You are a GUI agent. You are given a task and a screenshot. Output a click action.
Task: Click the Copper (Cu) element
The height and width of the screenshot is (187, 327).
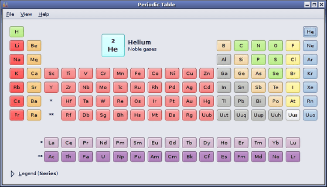pos(189,73)
